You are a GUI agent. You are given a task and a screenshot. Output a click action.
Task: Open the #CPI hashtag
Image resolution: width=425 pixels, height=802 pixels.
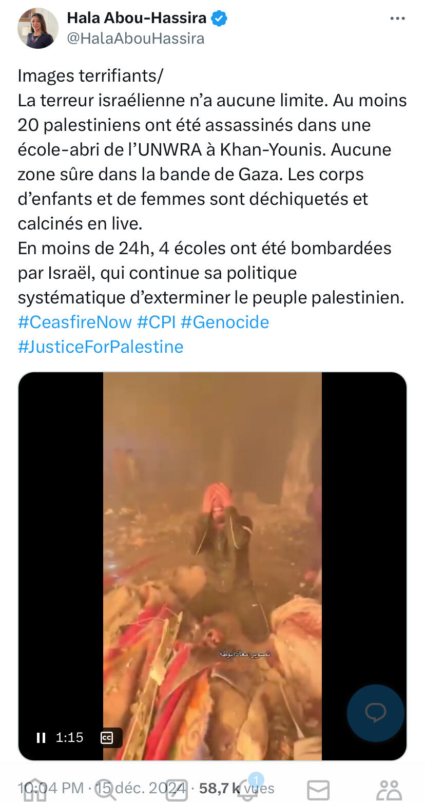[156, 322]
